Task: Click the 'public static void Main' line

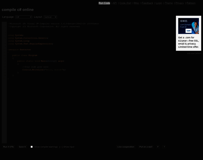Action: (41, 61)
